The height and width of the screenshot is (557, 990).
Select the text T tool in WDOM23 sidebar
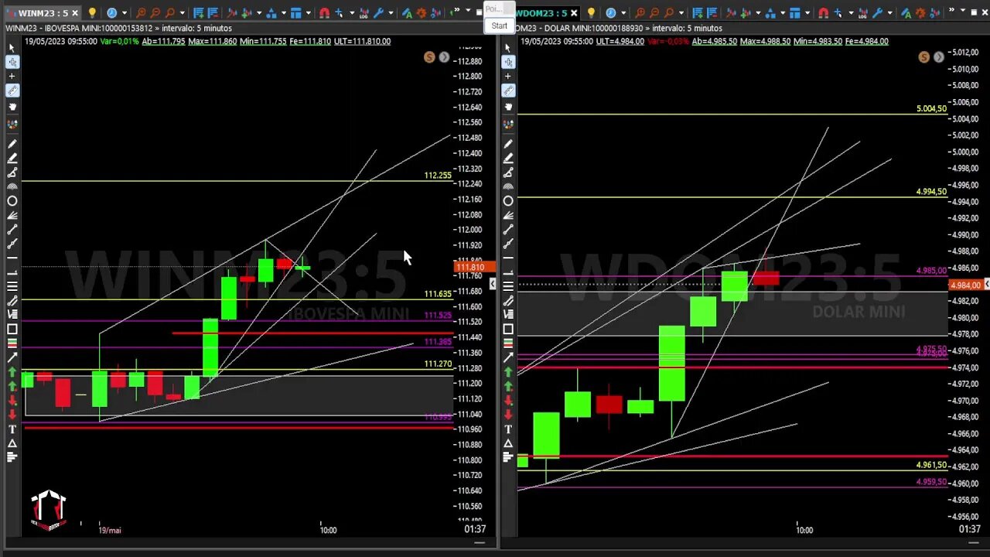(x=508, y=429)
